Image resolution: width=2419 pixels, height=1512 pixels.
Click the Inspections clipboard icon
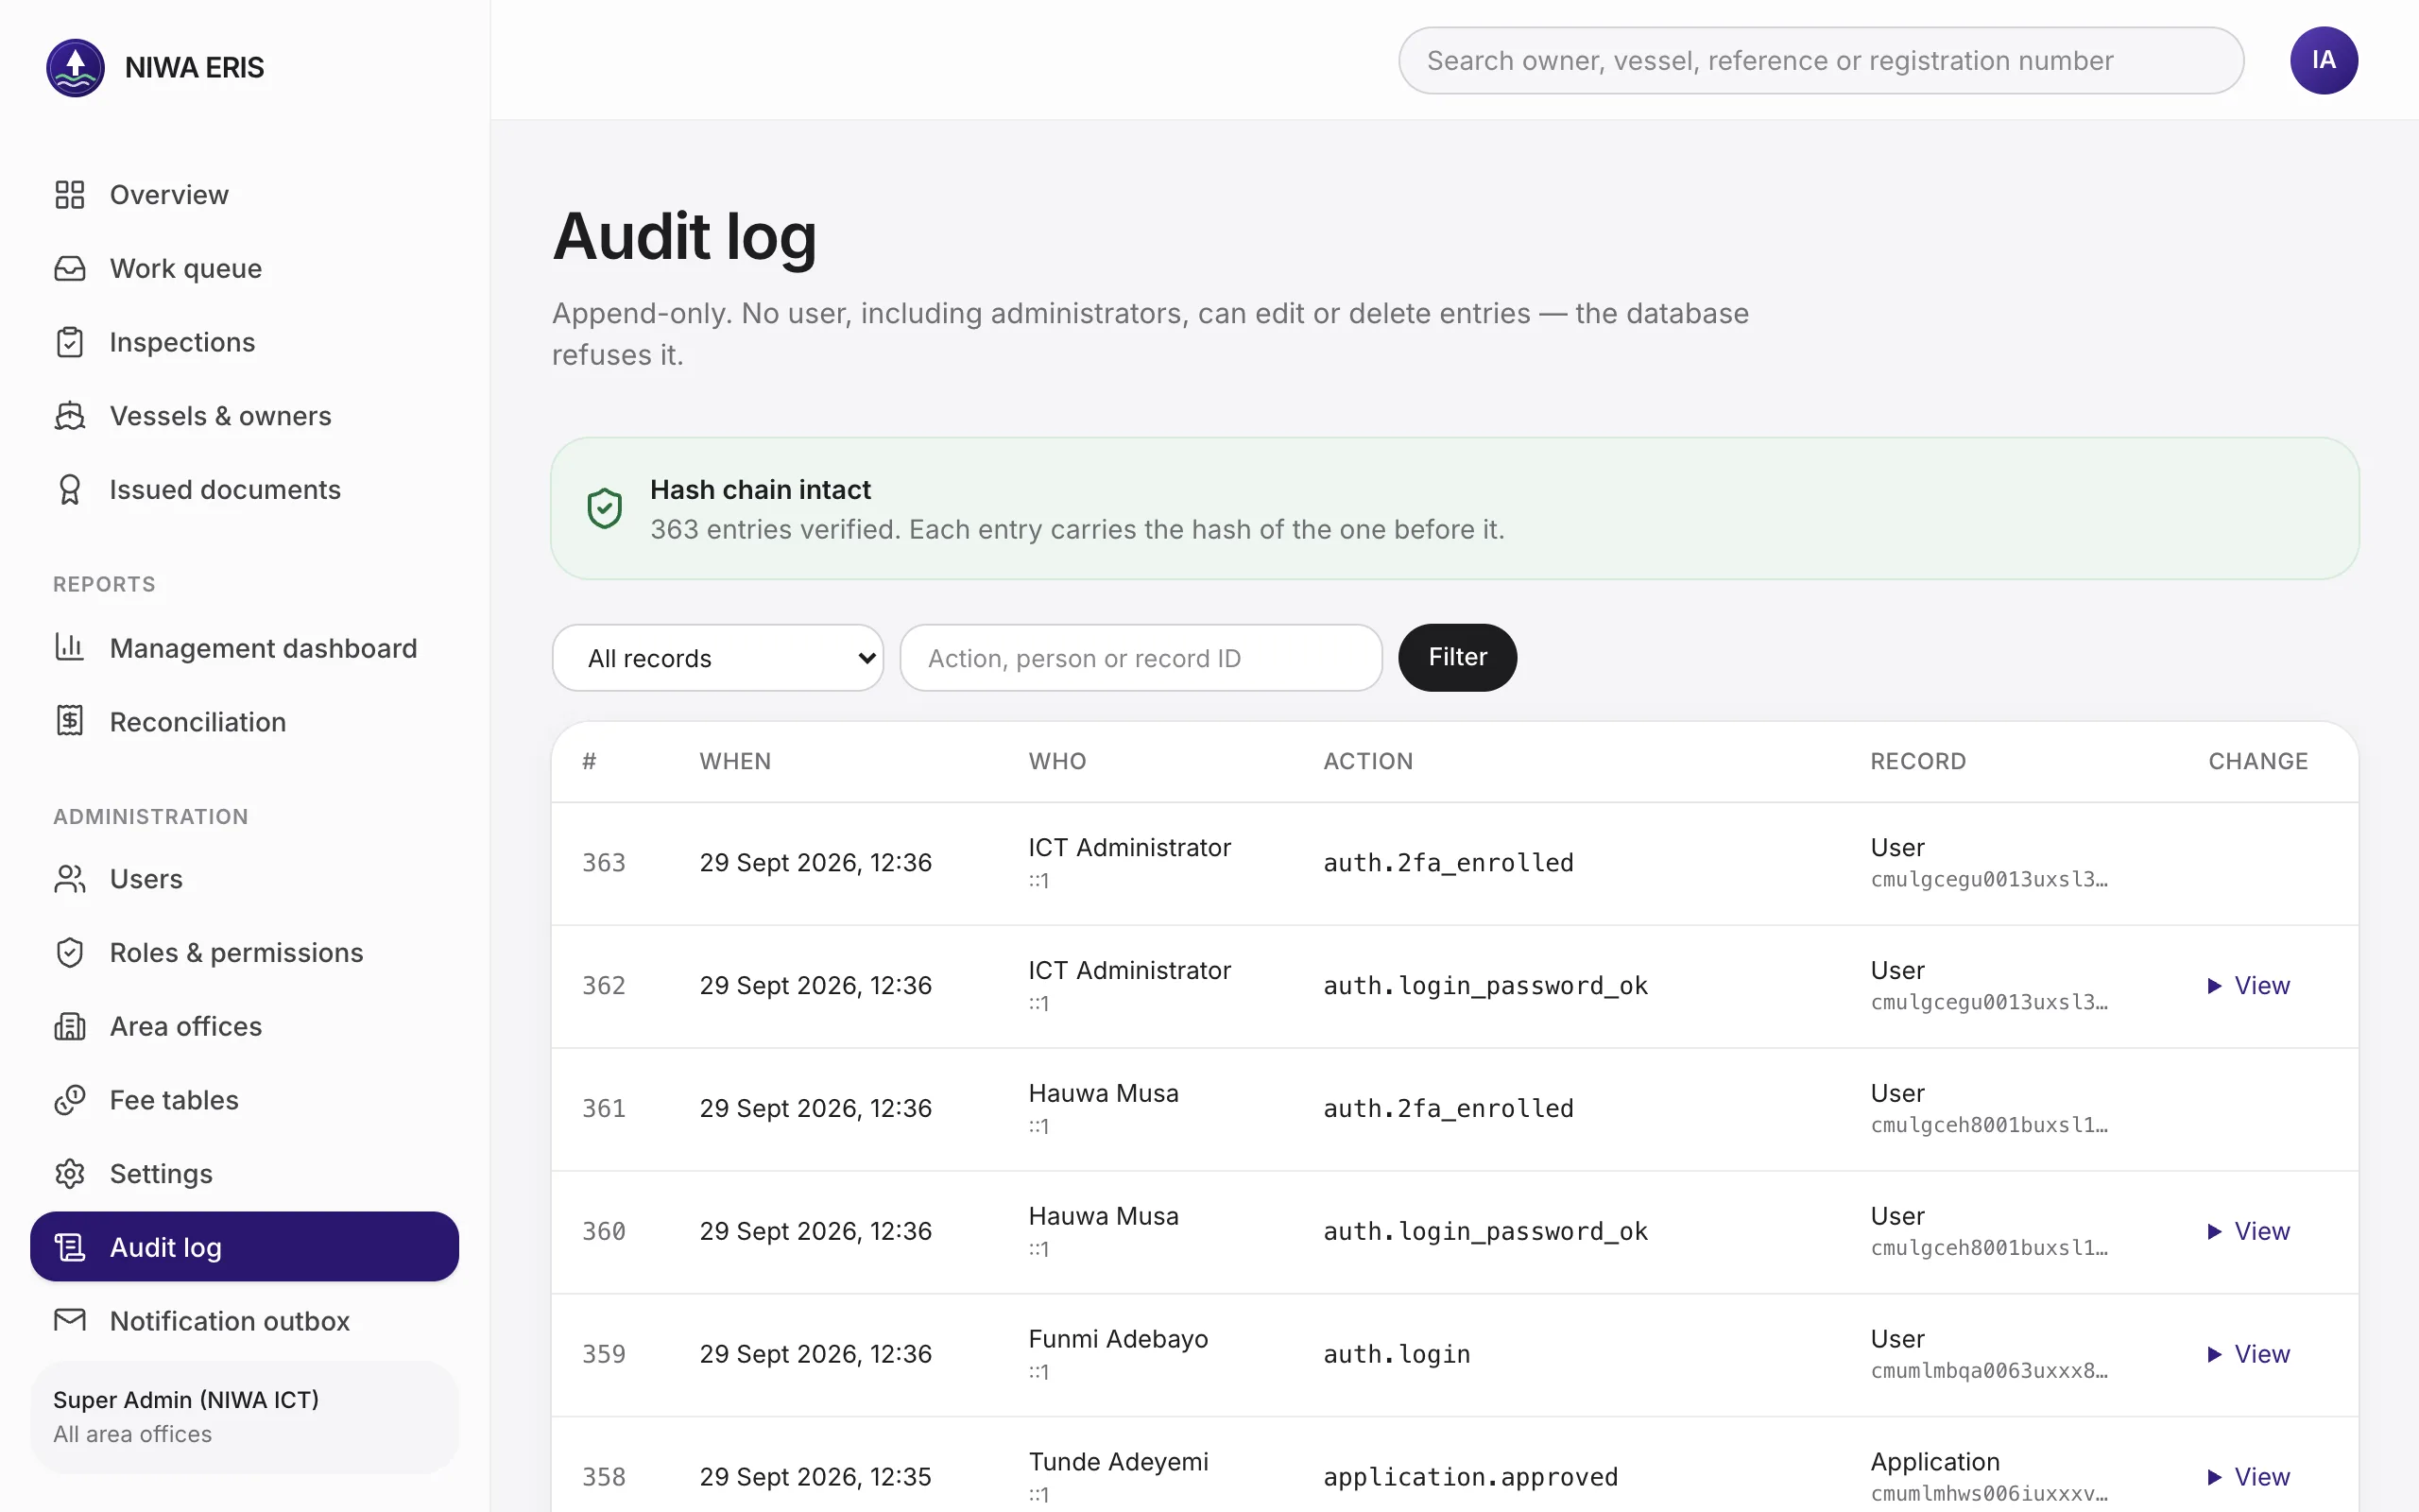[70, 342]
